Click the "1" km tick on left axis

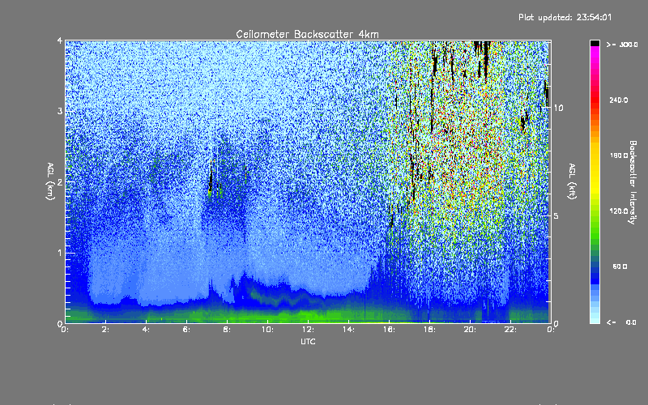(x=60, y=253)
